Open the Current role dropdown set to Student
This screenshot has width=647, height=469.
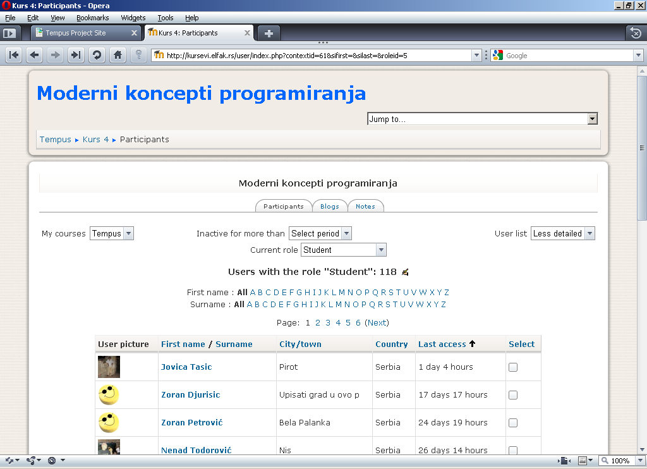coord(344,250)
